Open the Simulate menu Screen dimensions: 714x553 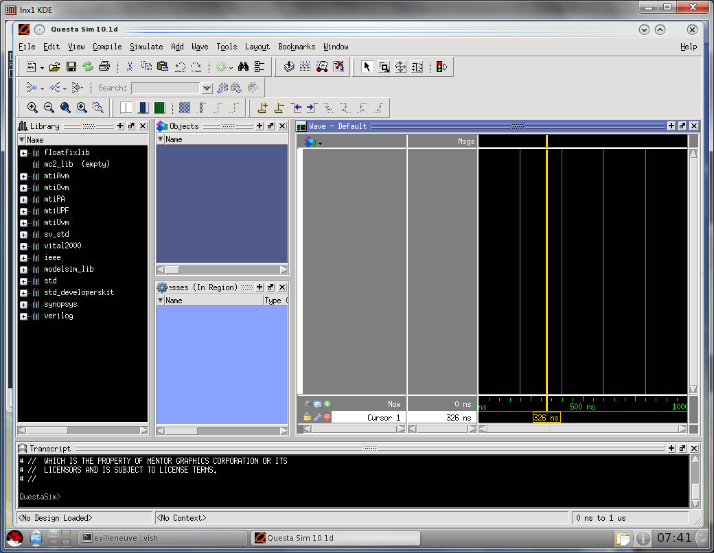pyautogui.click(x=146, y=47)
